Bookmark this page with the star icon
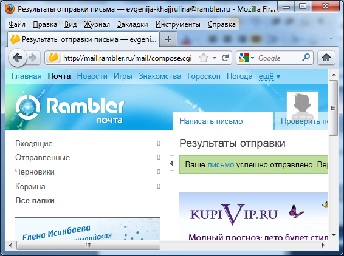This screenshot has height=256, width=344. [x=204, y=58]
